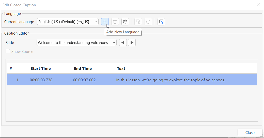Click the circular refresh arrow icon

[148, 22]
